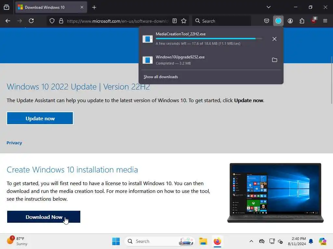Open the Privacy link

tap(14, 143)
